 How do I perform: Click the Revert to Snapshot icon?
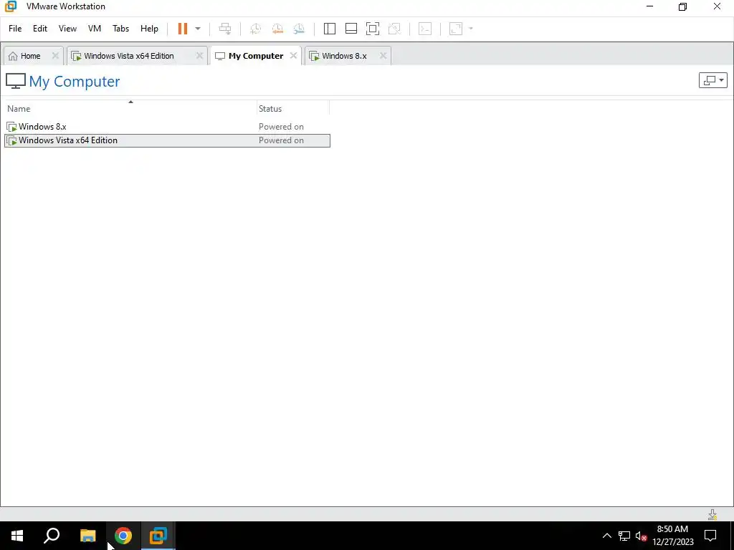pyautogui.click(x=277, y=29)
